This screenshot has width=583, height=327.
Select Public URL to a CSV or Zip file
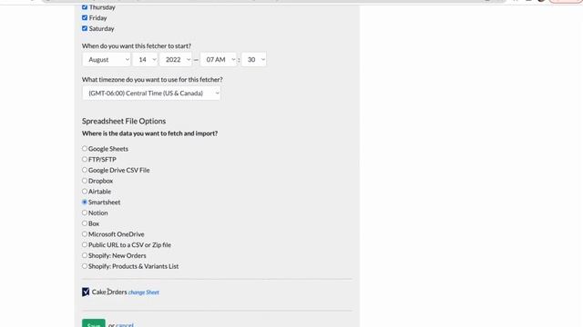pyautogui.click(x=85, y=244)
